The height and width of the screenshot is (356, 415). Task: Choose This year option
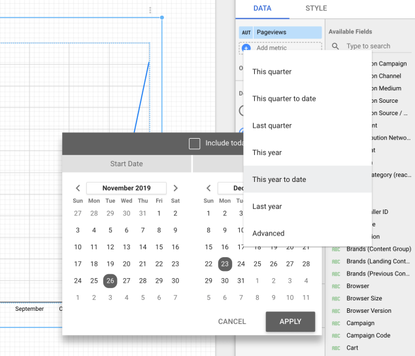[x=308, y=152]
